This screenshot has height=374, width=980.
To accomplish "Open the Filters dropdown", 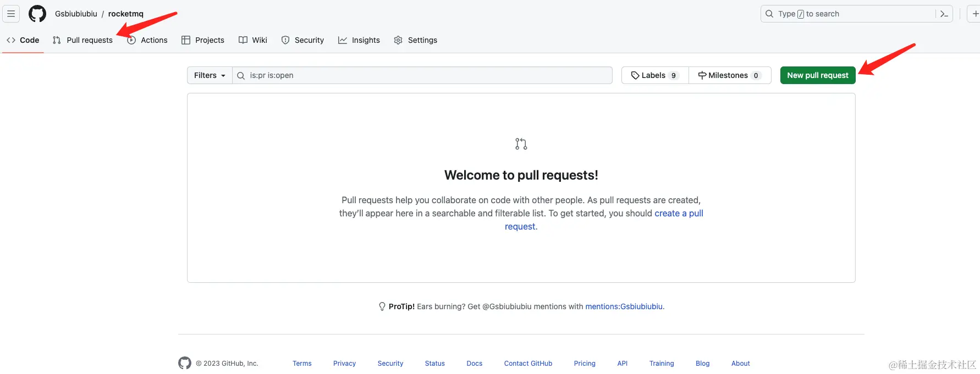I will [x=210, y=75].
